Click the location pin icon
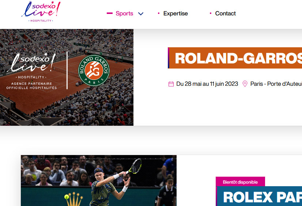The width and height of the screenshot is (302, 206). [x=245, y=84]
